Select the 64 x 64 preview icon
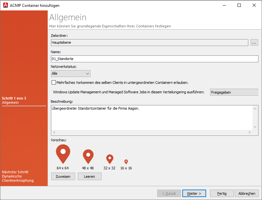This screenshot has width=262, height=200. pos(63,154)
